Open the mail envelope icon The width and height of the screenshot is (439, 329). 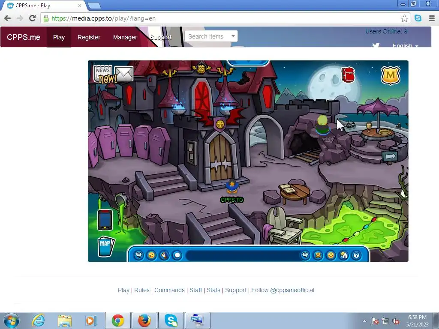tap(124, 74)
